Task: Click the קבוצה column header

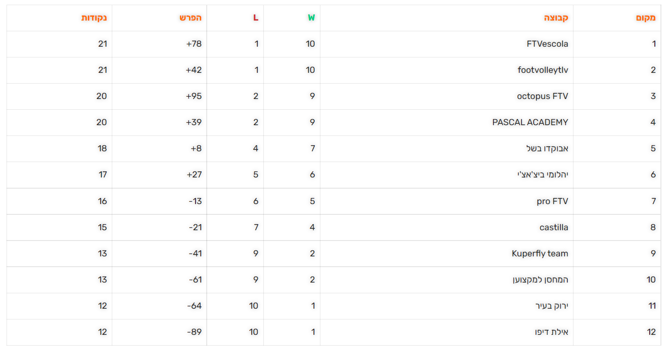Action: point(556,18)
